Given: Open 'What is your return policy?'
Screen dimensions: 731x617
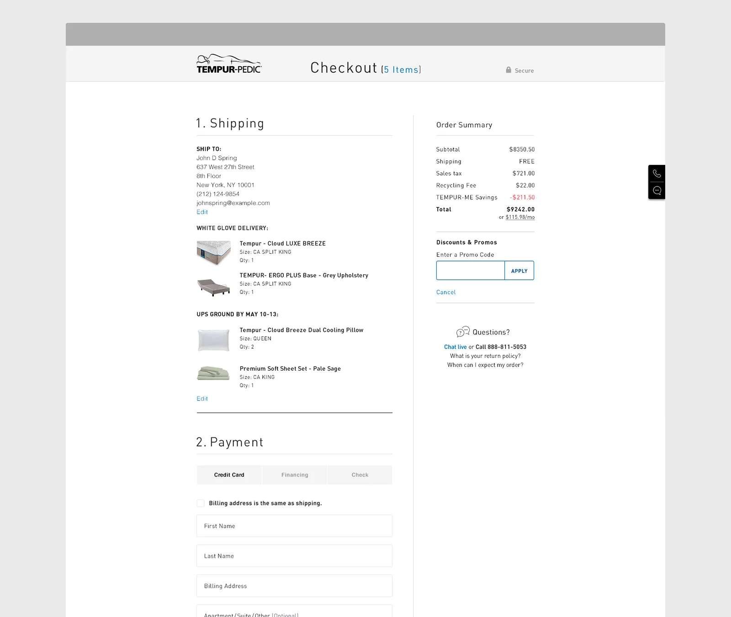Looking at the screenshot, I should [485, 356].
